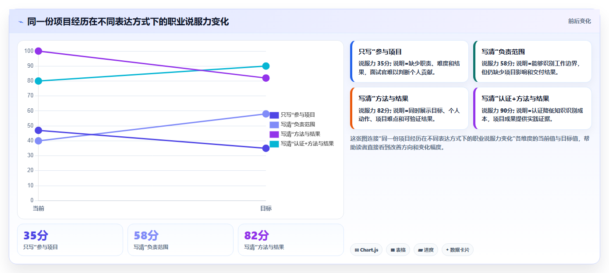This screenshot has height=273, width=609.
Task: Open the 写清“负责范围 description card
Action: tap(532, 61)
